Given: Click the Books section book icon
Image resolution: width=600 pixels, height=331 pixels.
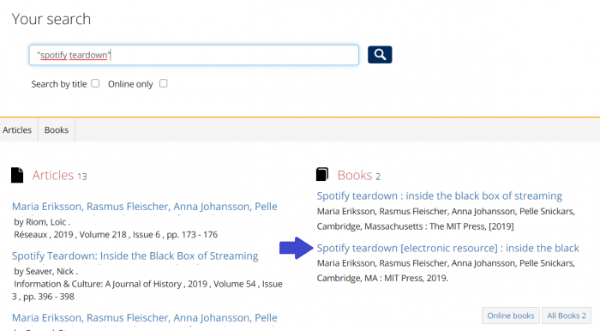Looking at the screenshot, I should (322, 174).
